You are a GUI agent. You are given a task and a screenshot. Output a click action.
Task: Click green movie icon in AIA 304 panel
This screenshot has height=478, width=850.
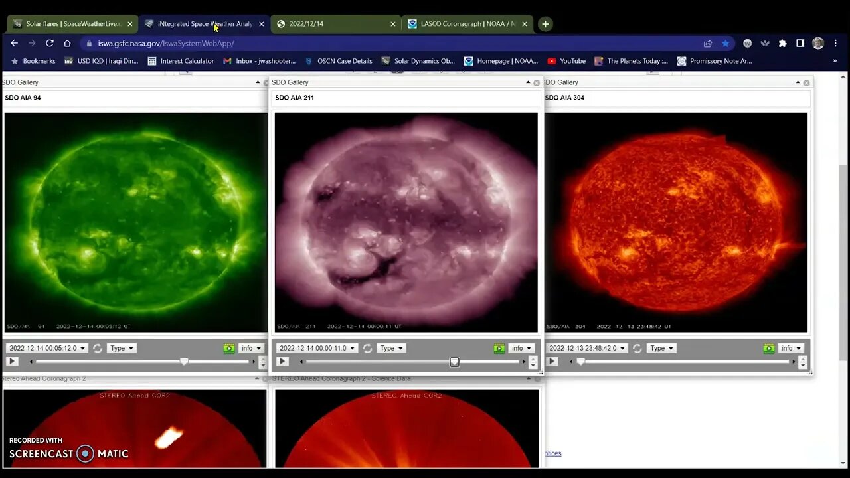click(769, 348)
